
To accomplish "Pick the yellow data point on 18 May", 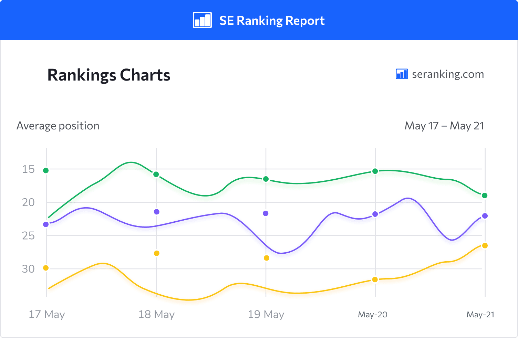I will click(157, 253).
